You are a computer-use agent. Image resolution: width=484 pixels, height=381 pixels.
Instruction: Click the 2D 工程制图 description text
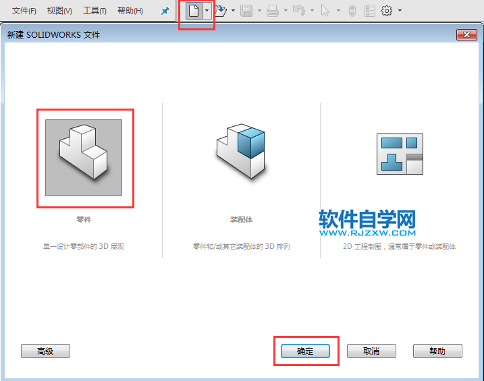[x=399, y=247]
